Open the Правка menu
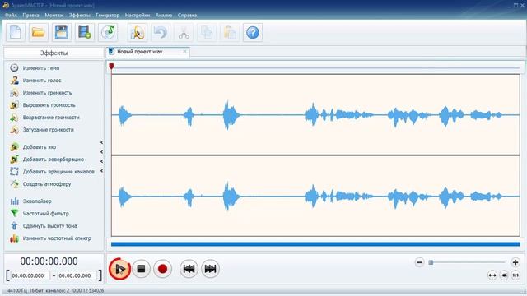 pos(31,15)
